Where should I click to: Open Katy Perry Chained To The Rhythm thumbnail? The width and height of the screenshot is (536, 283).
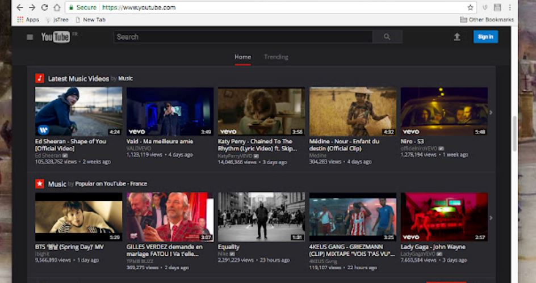261,111
